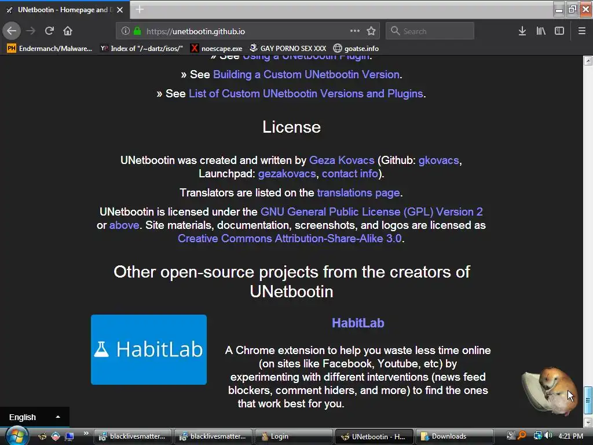Click the 'above' license link
Screen dimensions: 593x445
(125, 225)
